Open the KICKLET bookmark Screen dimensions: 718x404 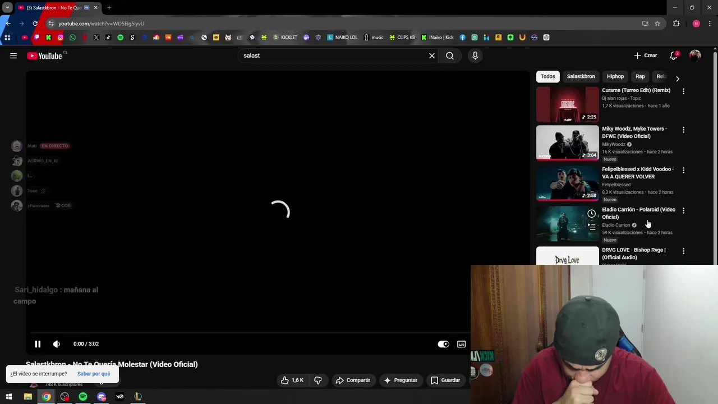pos(286,38)
